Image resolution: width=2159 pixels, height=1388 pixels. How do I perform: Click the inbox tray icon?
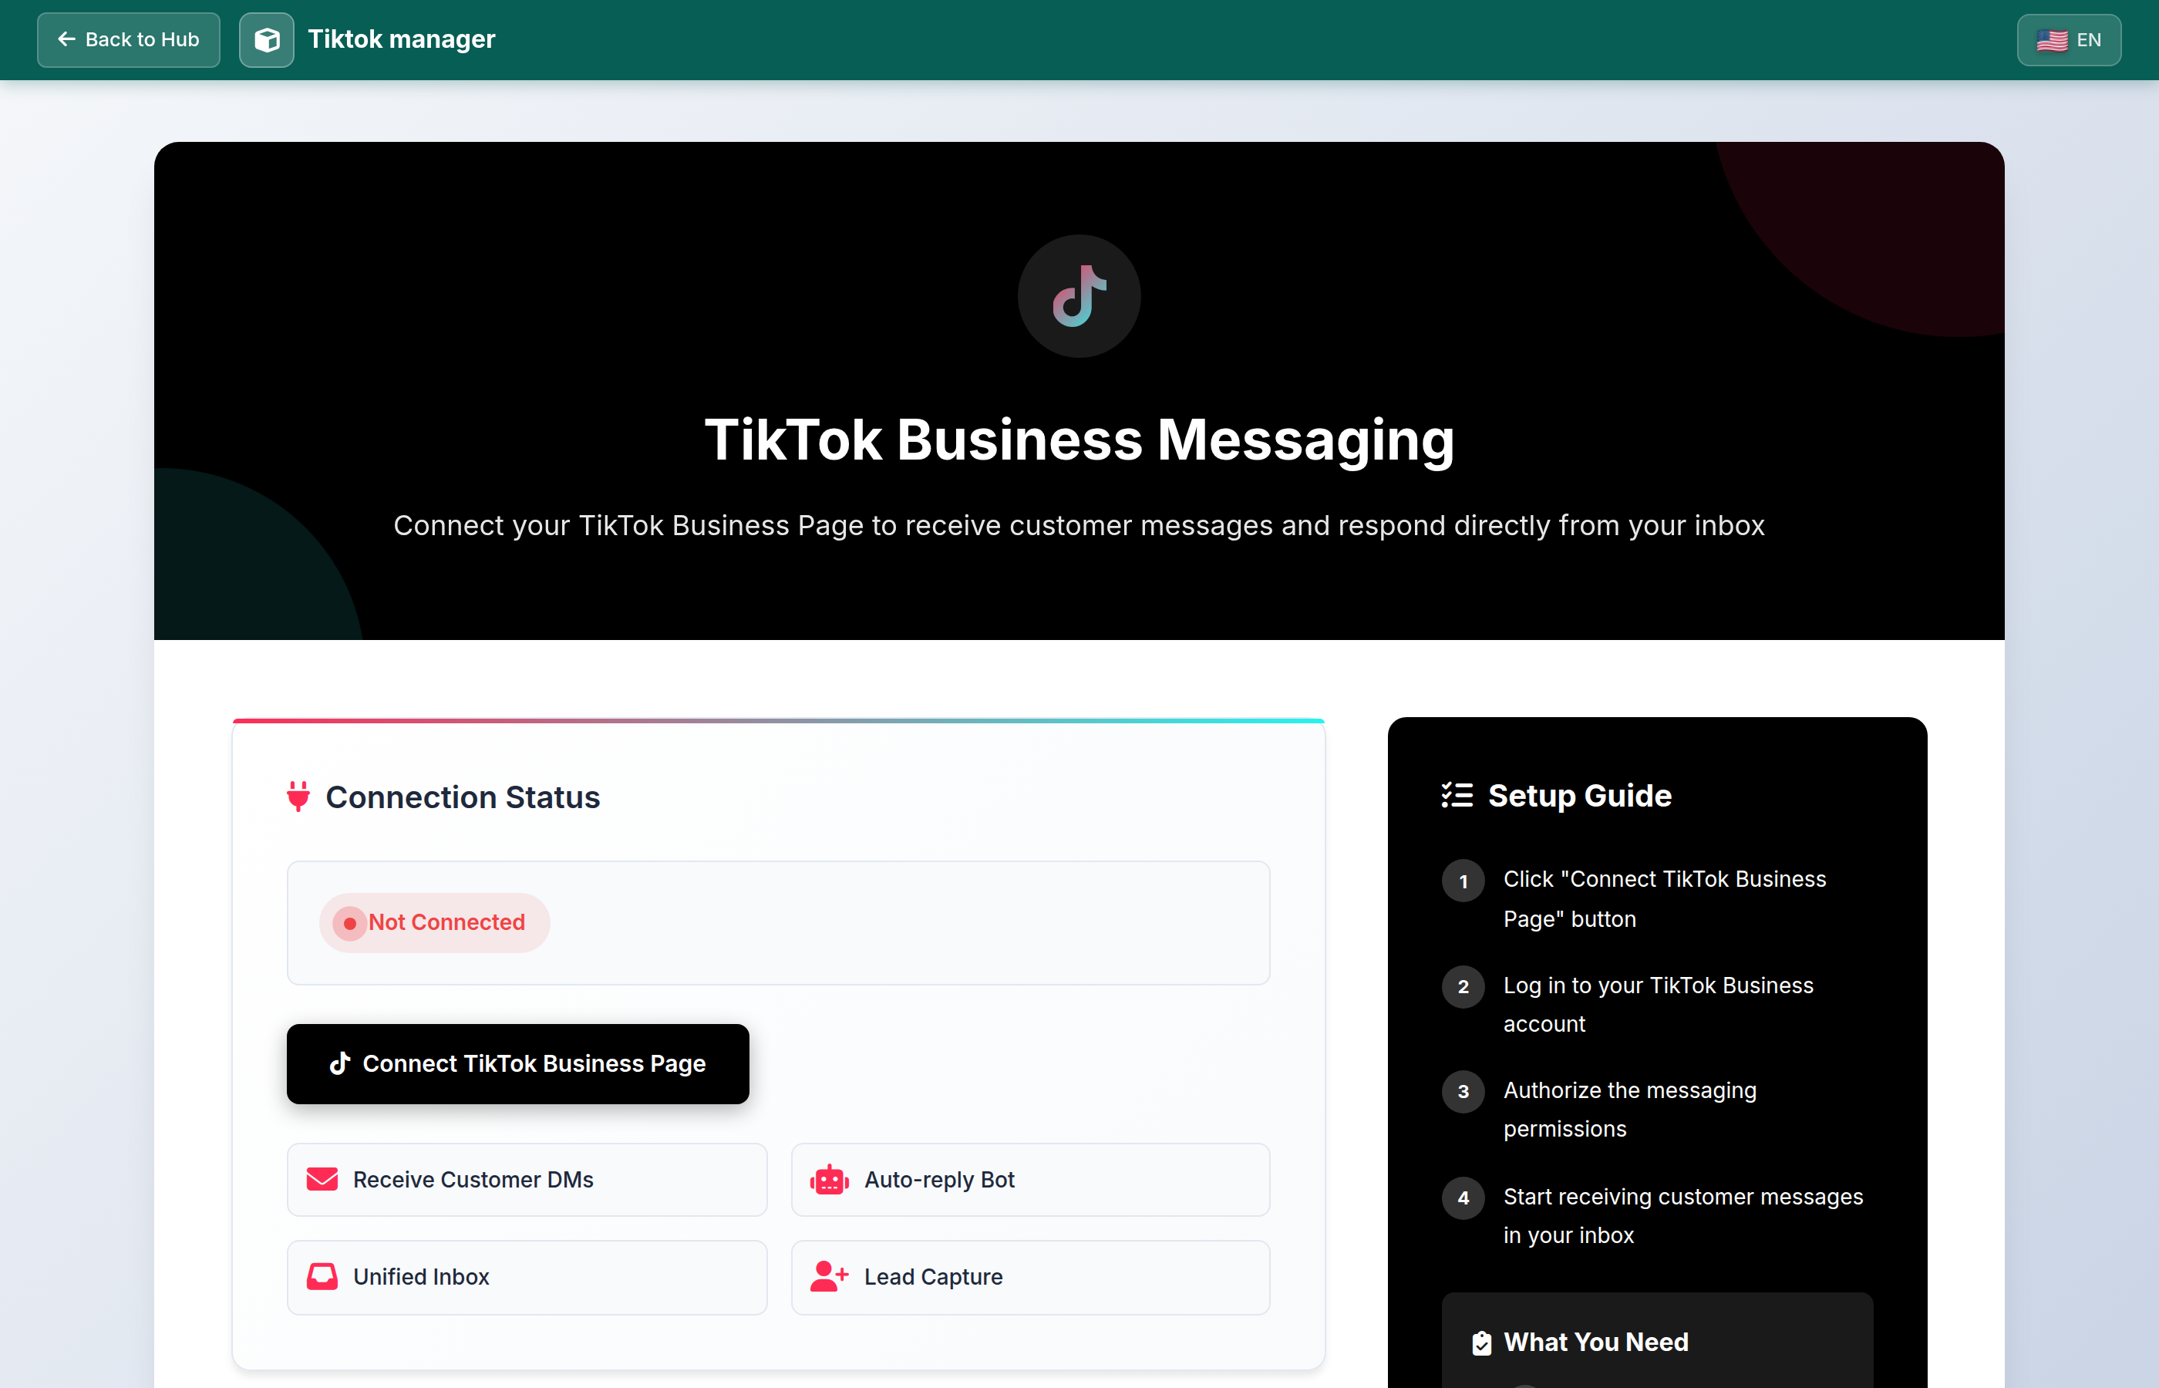[x=322, y=1276]
